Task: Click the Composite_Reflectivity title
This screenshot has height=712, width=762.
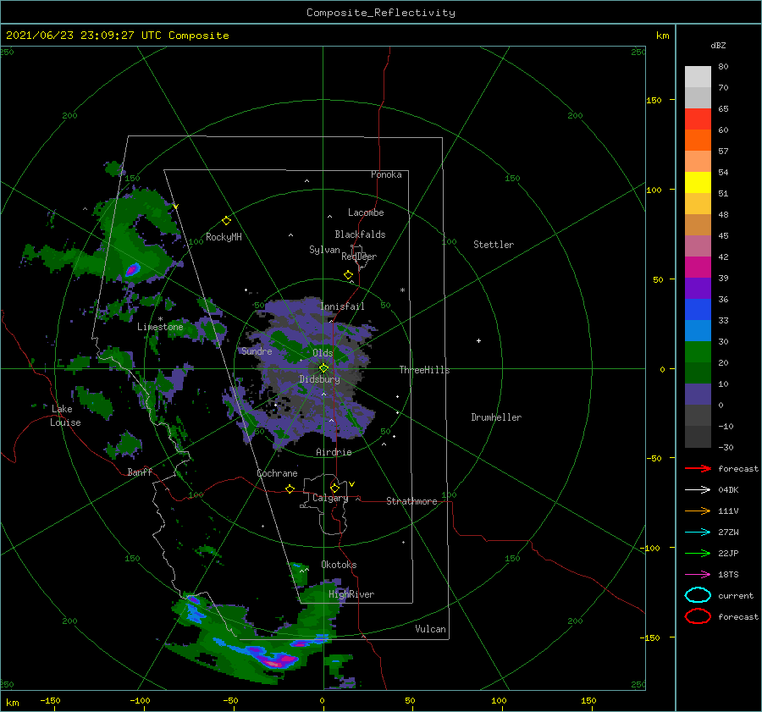Action: coord(381,13)
